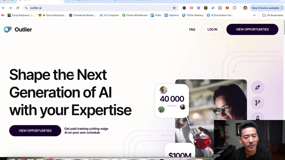Screen dimensions: 285x160
Task: Click New Chrome available update button
Action: pos(265,8)
